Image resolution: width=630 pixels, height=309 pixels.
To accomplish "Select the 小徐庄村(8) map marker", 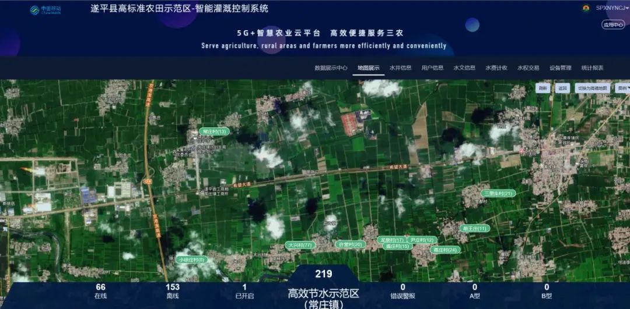I will pyautogui.click(x=192, y=259).
